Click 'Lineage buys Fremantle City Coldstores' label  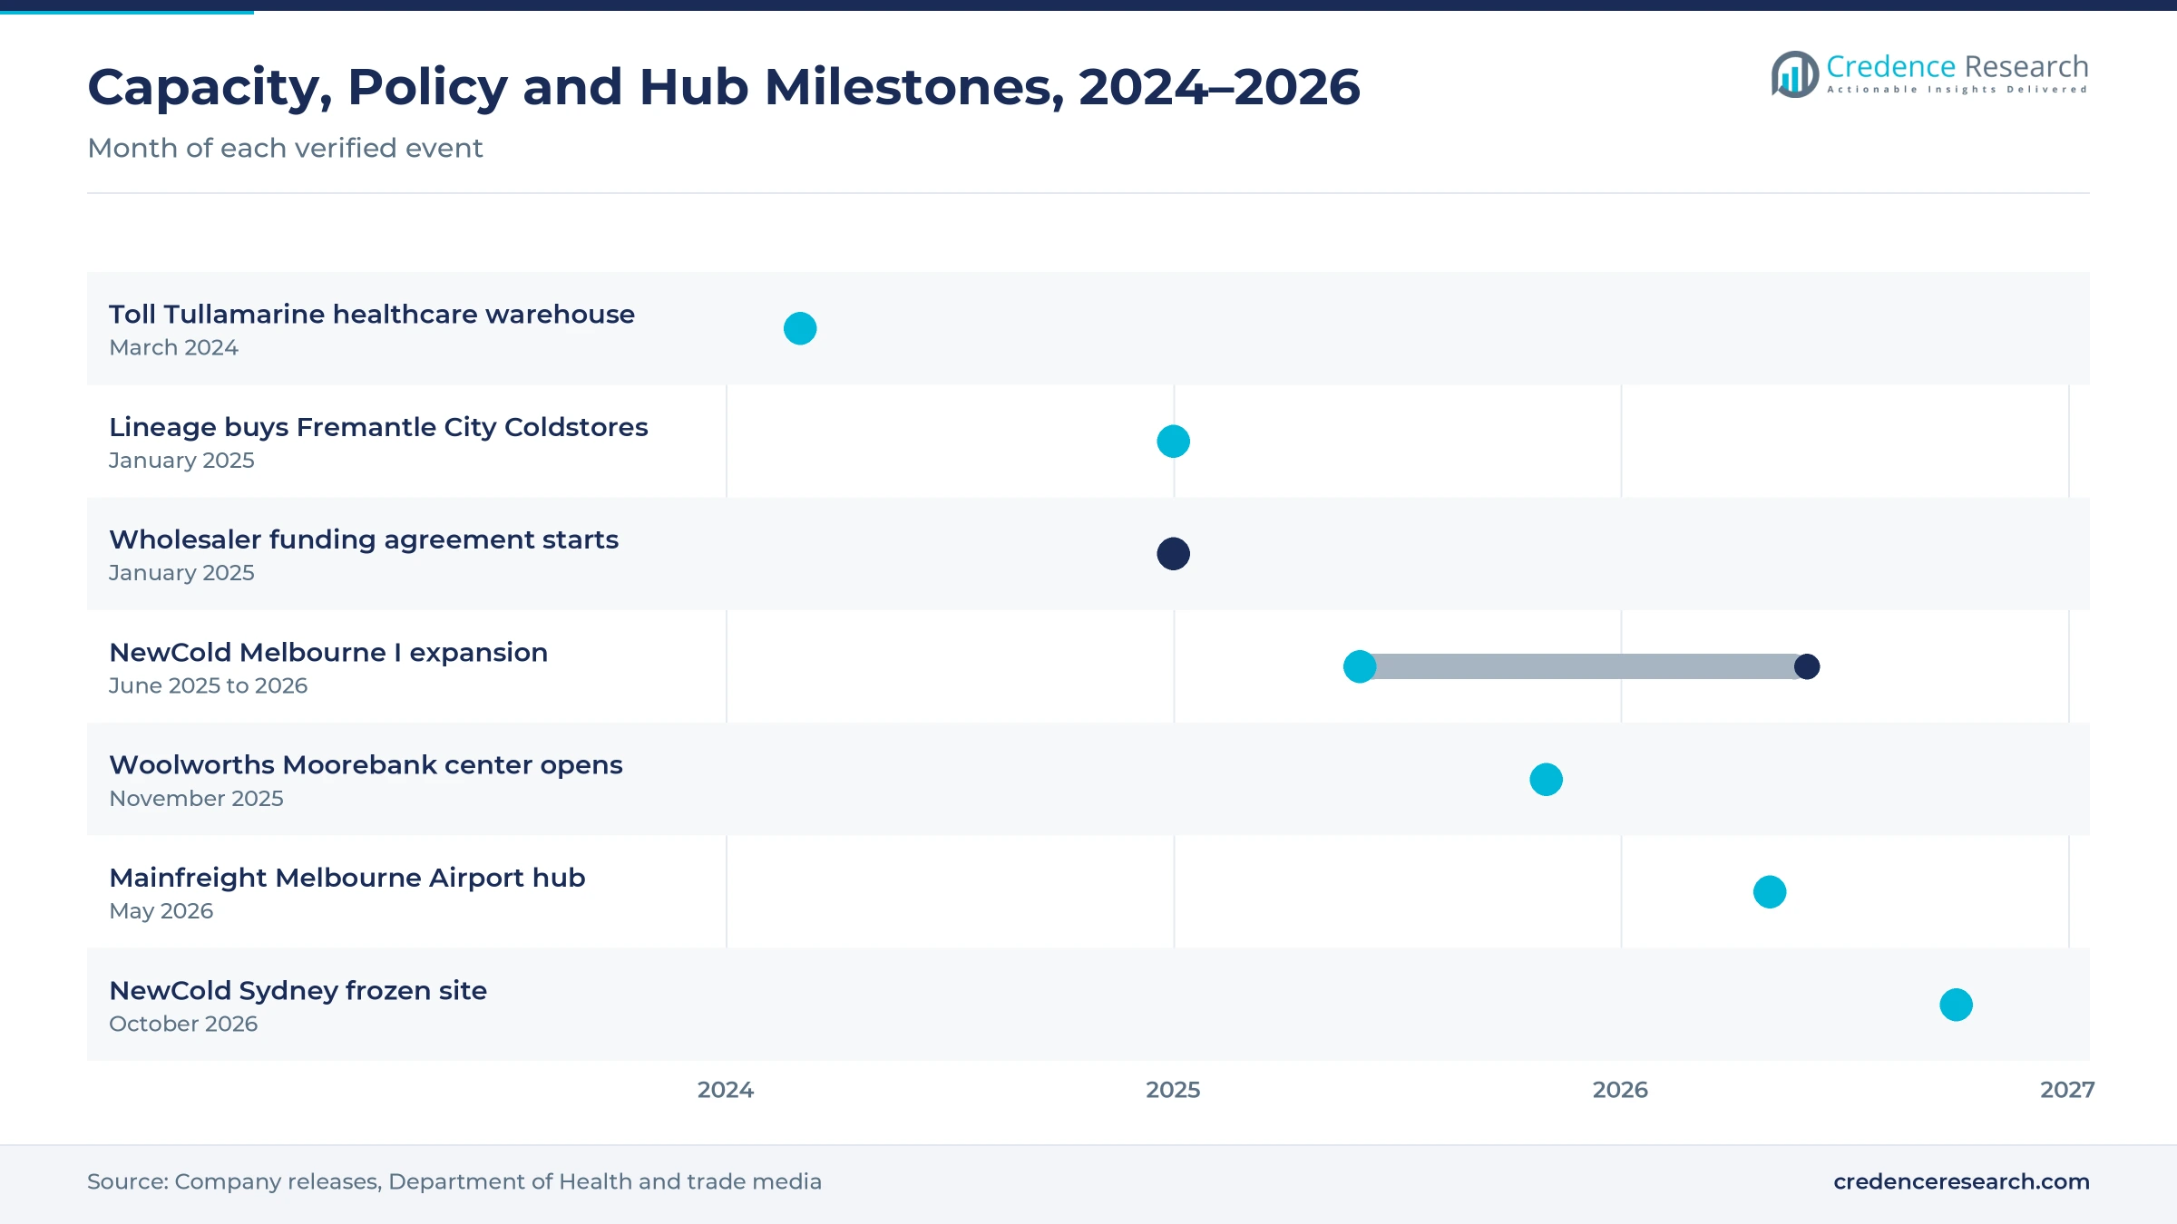point(378,427)
